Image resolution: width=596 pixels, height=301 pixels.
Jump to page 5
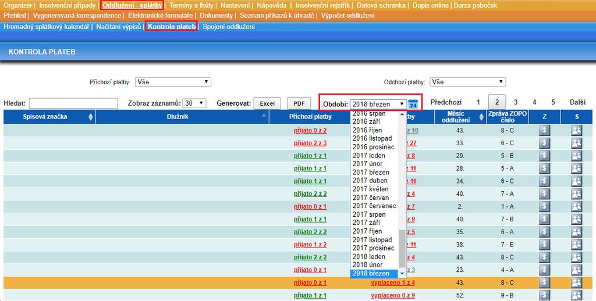tap(553, 102)
